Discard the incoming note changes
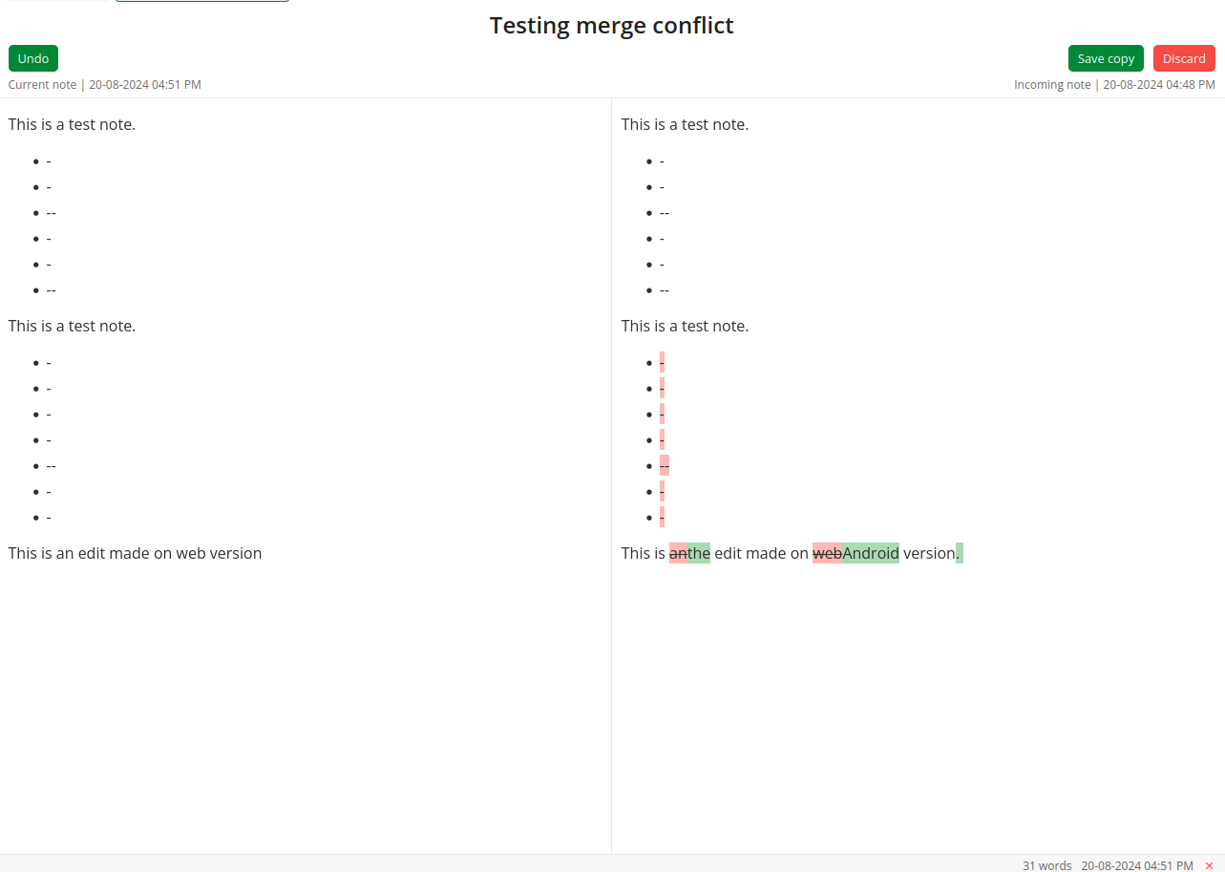This screenshot has width=1225, height=872. point(1184,58)
